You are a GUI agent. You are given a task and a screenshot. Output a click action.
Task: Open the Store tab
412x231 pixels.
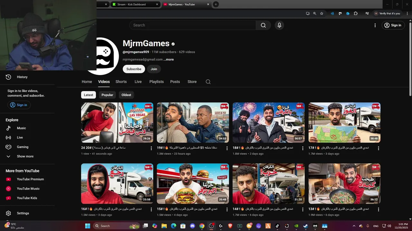coord(192,82)
